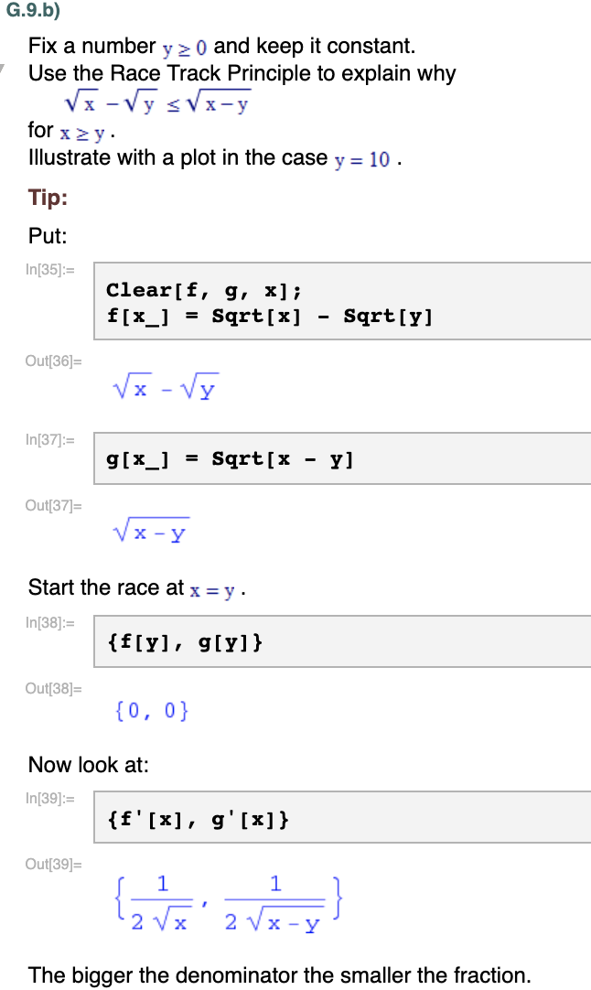The width and height of the screenshot is (591, 990).
Task: Click the {0, 0} output
Action: (152, 711)
